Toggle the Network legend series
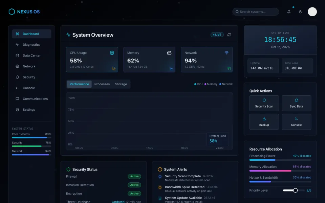The width and height of the screenshot is (325, 203). point(226,84)
